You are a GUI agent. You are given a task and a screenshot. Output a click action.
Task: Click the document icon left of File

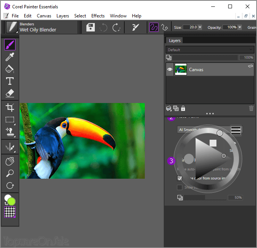(6, 16)
